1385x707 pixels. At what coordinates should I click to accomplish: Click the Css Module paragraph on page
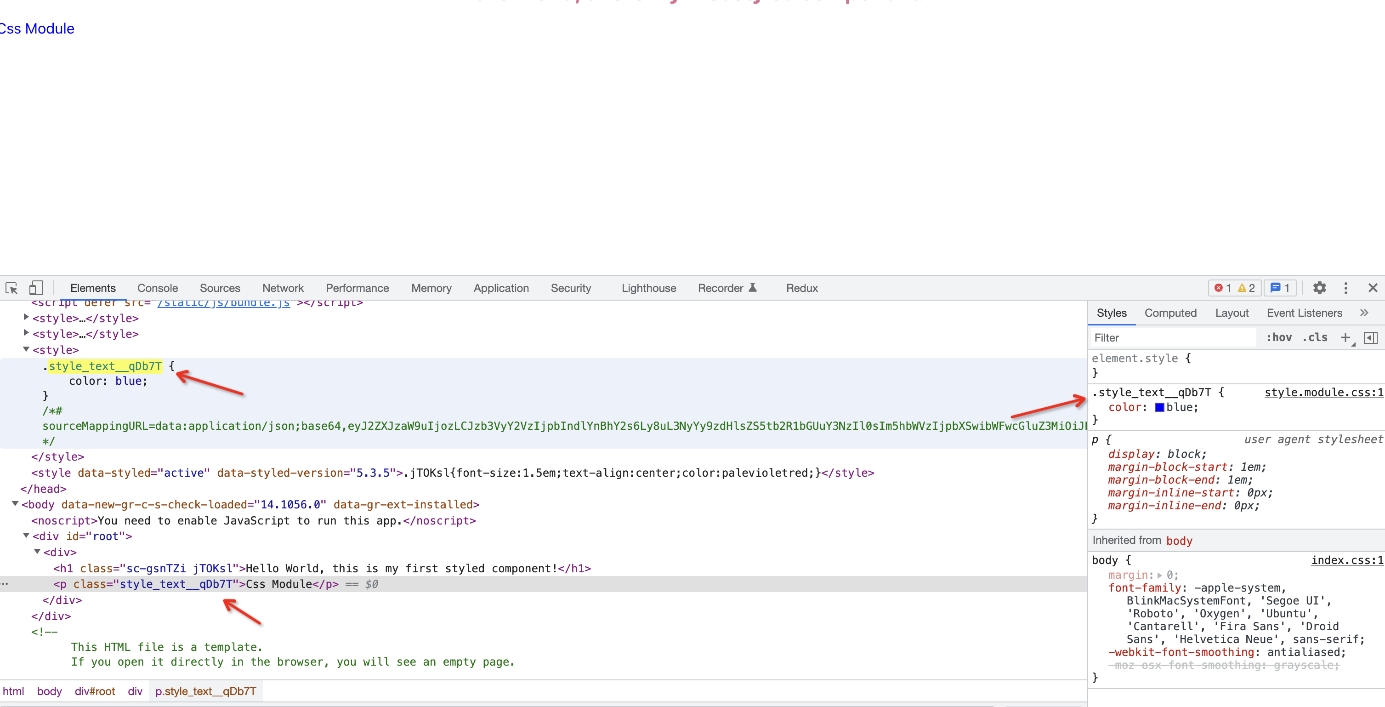(37, 29)
